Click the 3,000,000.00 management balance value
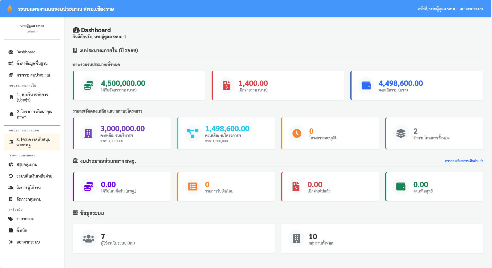 click(122, 128)
